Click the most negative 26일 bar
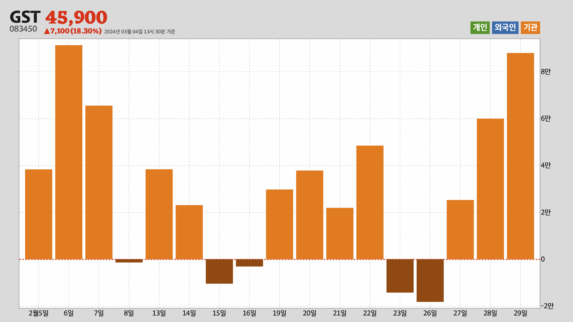The height and width of the screenshot is (322, 573). (430, 281)
